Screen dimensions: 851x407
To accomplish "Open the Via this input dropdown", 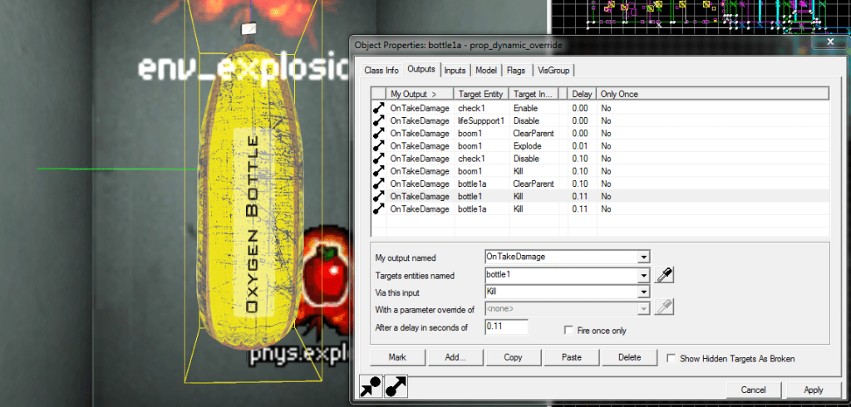I will click(642, 292).
